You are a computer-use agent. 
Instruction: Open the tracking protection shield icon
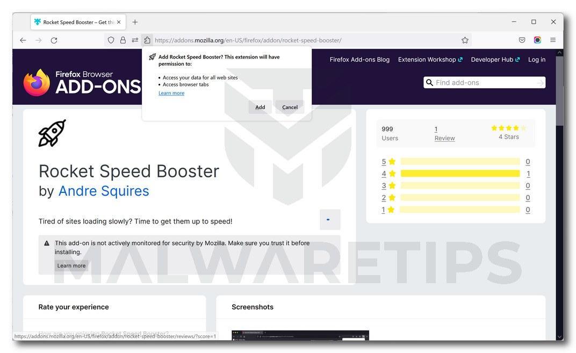(111, 40)
